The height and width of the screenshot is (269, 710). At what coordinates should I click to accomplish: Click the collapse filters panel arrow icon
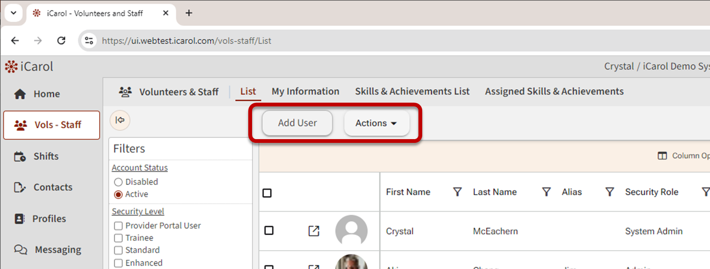[x=120, y=120]
